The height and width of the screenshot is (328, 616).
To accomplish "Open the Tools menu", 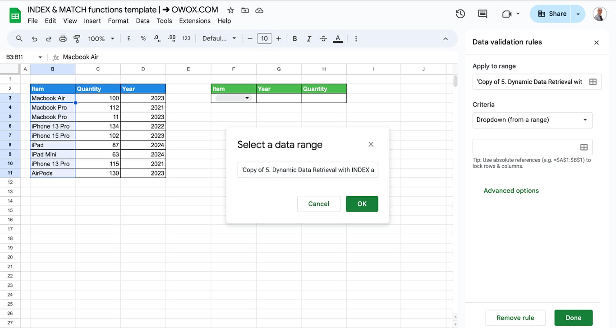I will 164,21.
